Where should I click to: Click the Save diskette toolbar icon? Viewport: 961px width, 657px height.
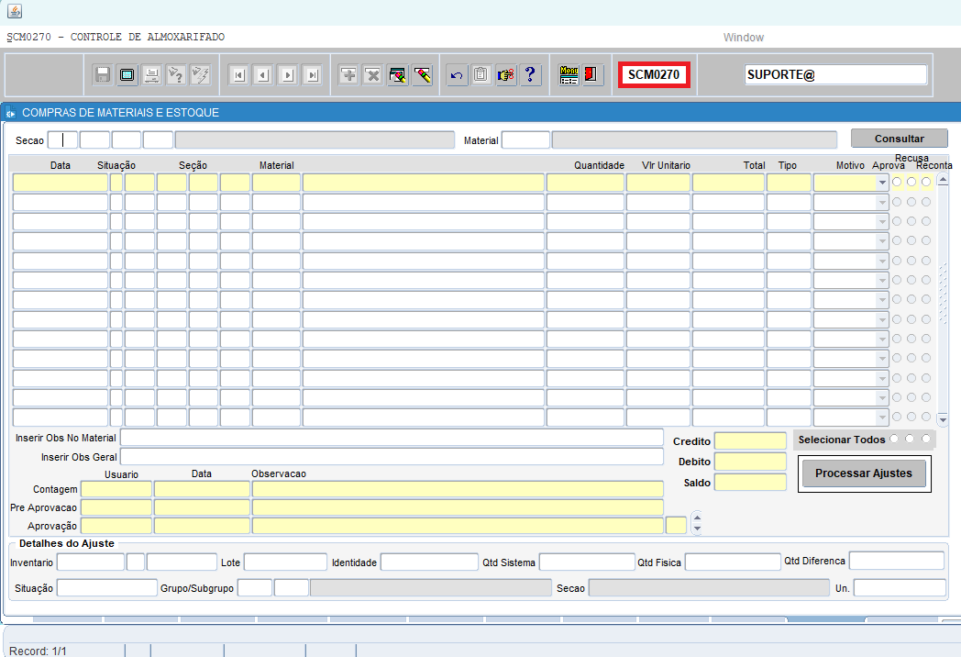point(103,75)
